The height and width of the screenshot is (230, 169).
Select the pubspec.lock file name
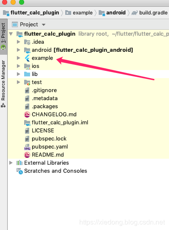pos(49,139)
